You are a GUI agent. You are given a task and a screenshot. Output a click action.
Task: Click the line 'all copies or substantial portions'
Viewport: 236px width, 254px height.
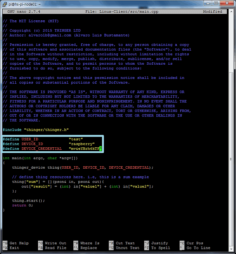tap(66, 82)
